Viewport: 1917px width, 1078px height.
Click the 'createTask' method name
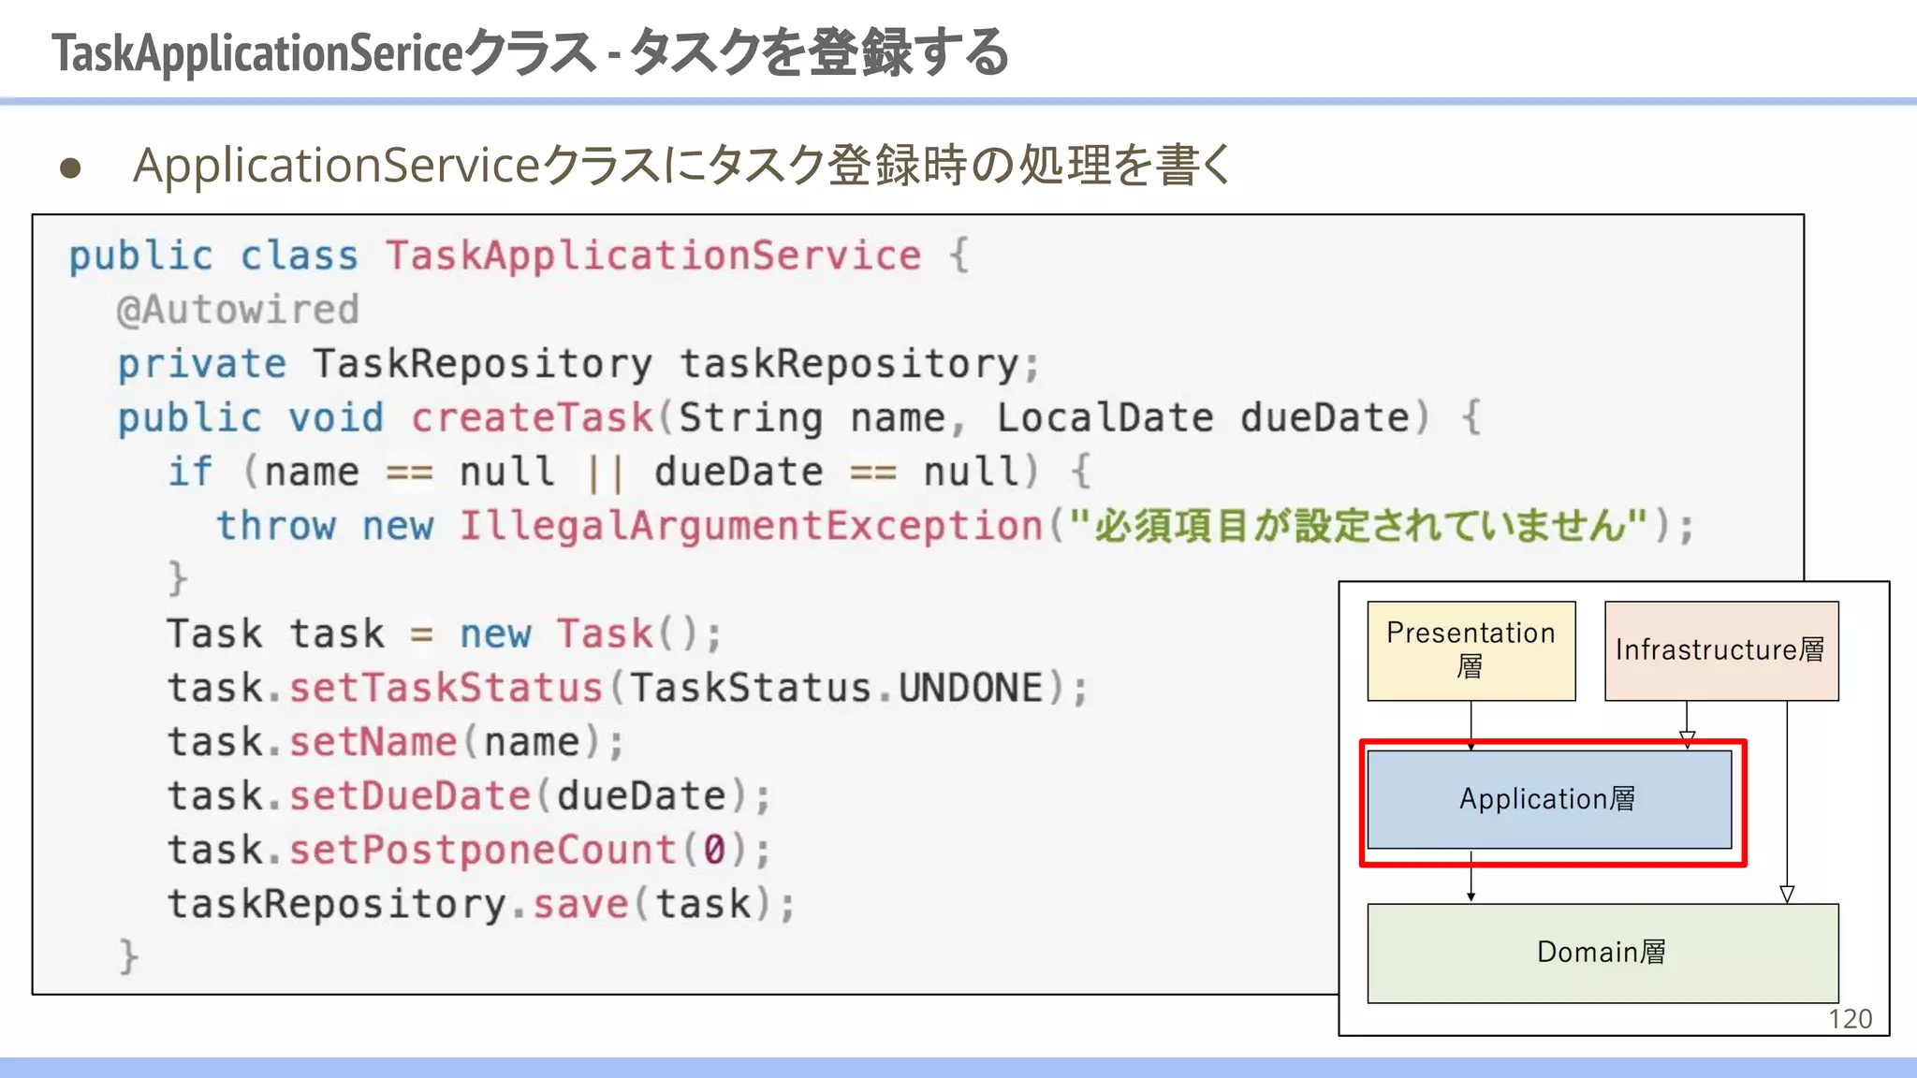[532, 417]
